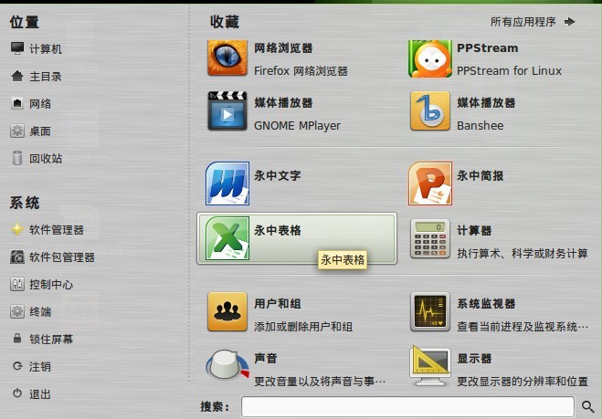Open 永中简报 presentation icon
This screenshot has height=419, width=602.
coord(430,183)
